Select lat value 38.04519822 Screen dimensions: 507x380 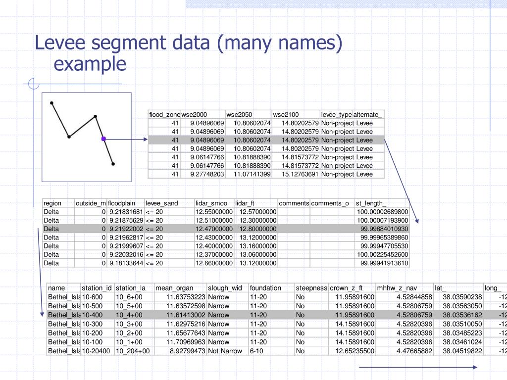pos(462,351)
